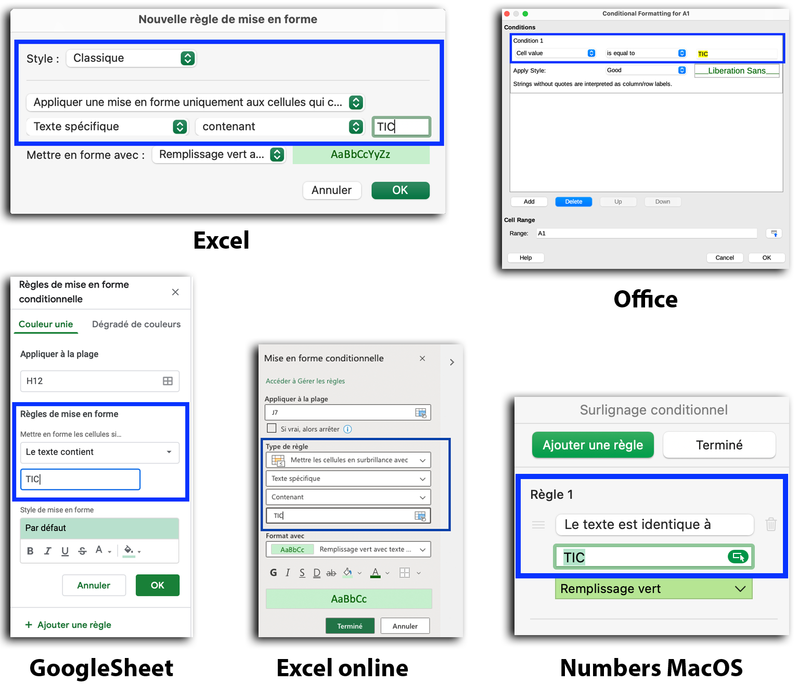Open Cell value dropdown in Office dialog

[x=555, y=53]
